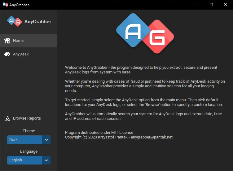The image size is (233, 171).
Task: Maximize the AnyGrabber window
Action: point(211,5)
